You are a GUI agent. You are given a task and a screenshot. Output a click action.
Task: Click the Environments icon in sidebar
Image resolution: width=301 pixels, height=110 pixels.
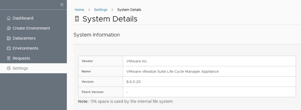tap(9, 48)
